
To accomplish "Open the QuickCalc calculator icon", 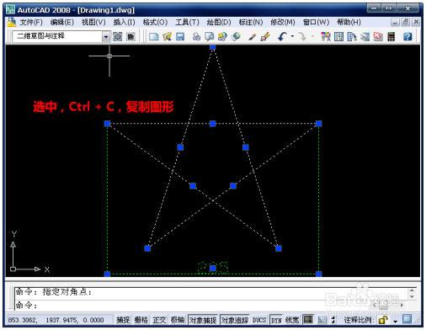I will coord(391,36).
